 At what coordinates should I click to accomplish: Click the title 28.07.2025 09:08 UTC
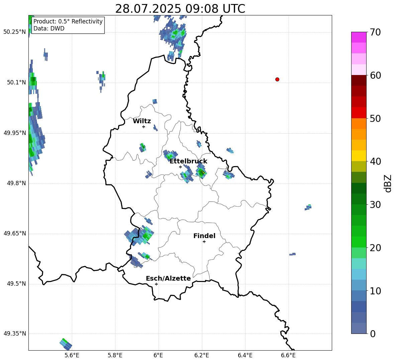180,9
